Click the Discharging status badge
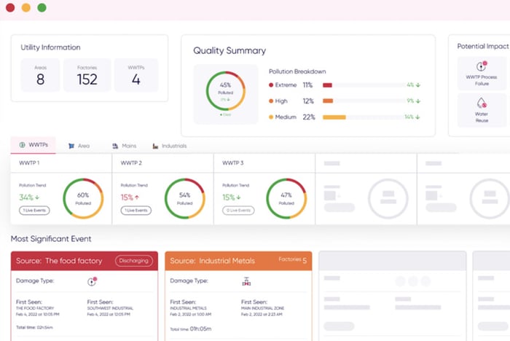510x341 pixels. click(x=133, y=261)
